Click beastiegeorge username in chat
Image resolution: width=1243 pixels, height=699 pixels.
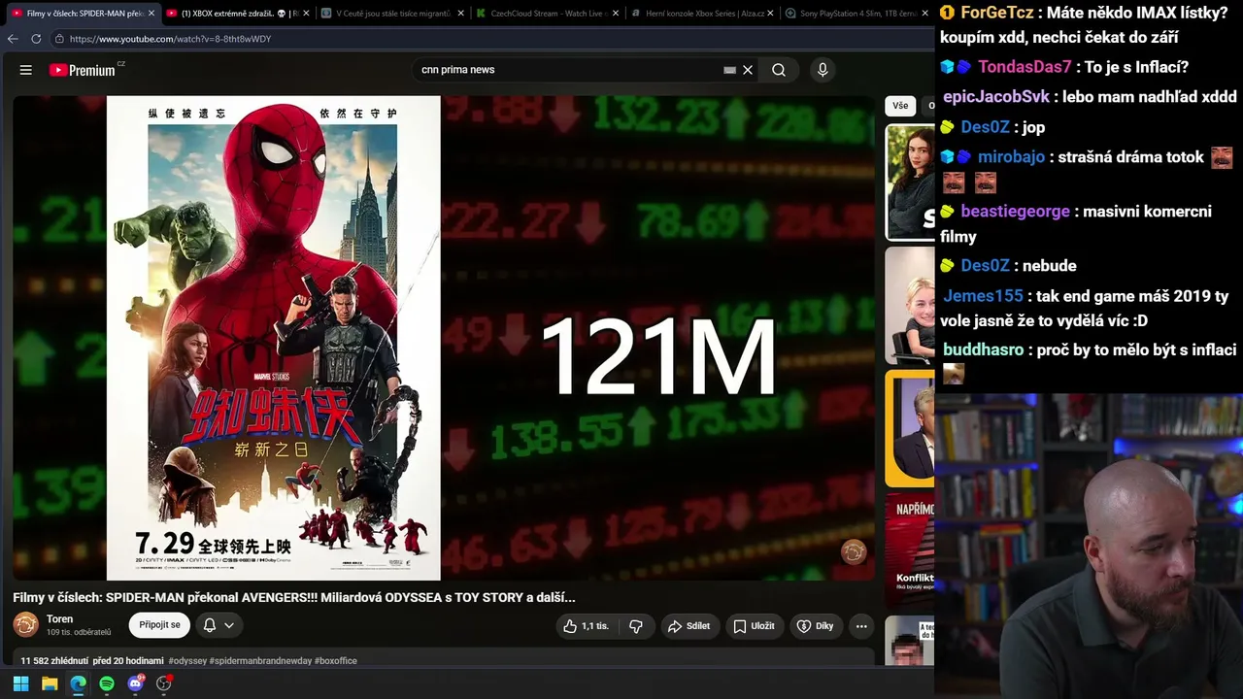pyautogui.click(x=1015, y=212)
